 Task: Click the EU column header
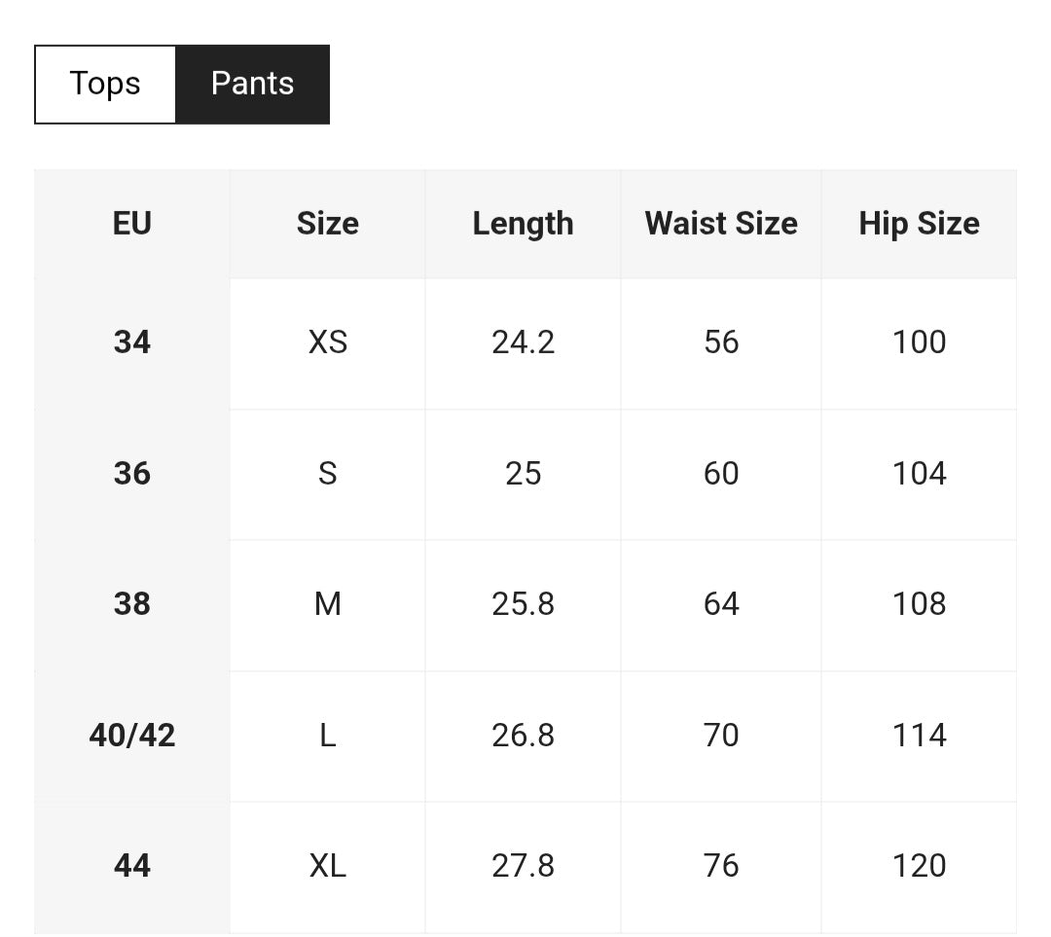pyautogui.click(x=132, y=224)
